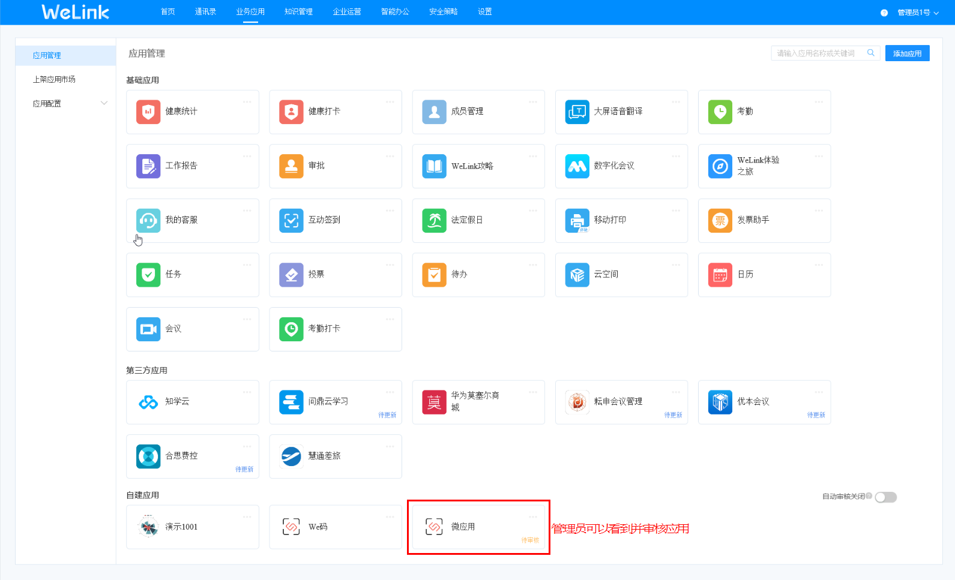Open the 法定假日 green icon
This screenshot has height=580, width=955.
pos(434,221)
